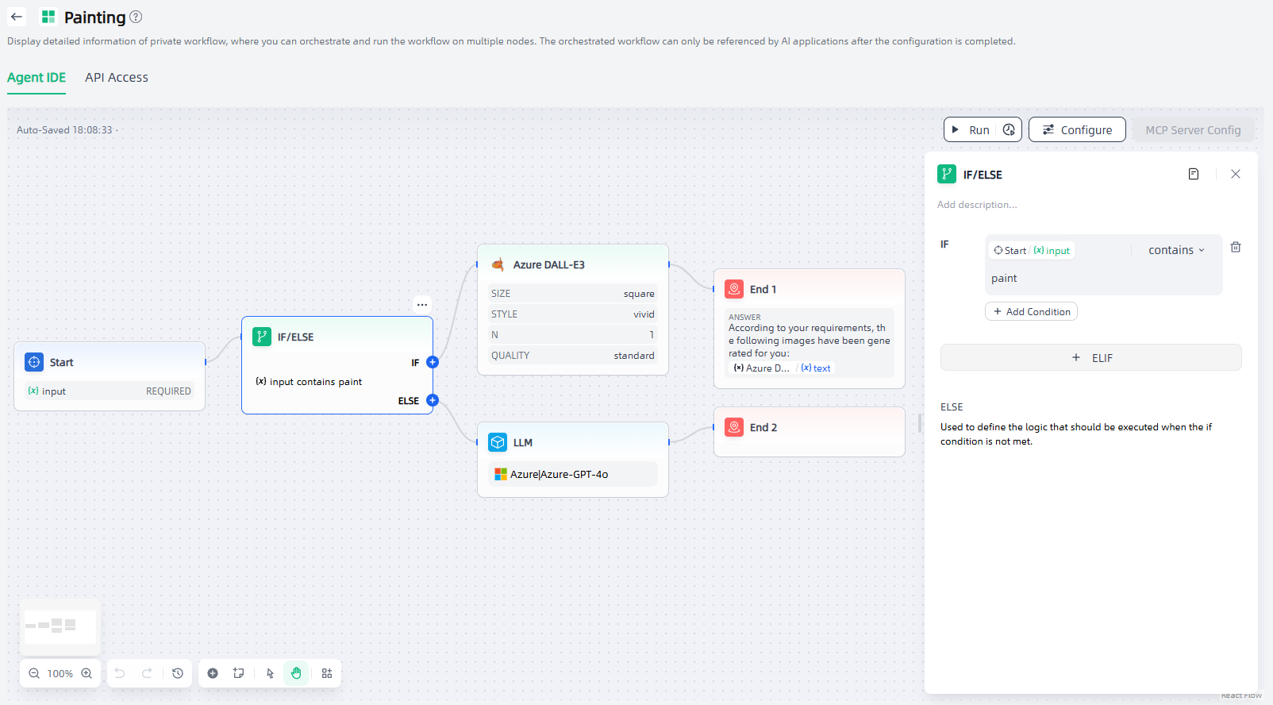Click the workflow minimap thumbnail
The width and height of the screenshot is (1273, 705).
coord(60,626)
